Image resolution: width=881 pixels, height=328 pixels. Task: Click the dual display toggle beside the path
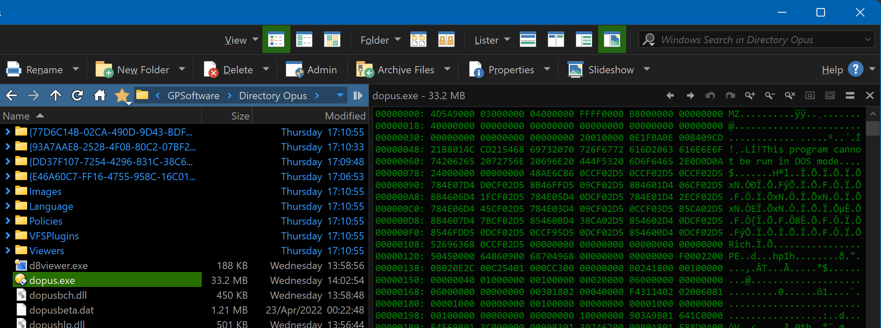[x=358, y=95]
